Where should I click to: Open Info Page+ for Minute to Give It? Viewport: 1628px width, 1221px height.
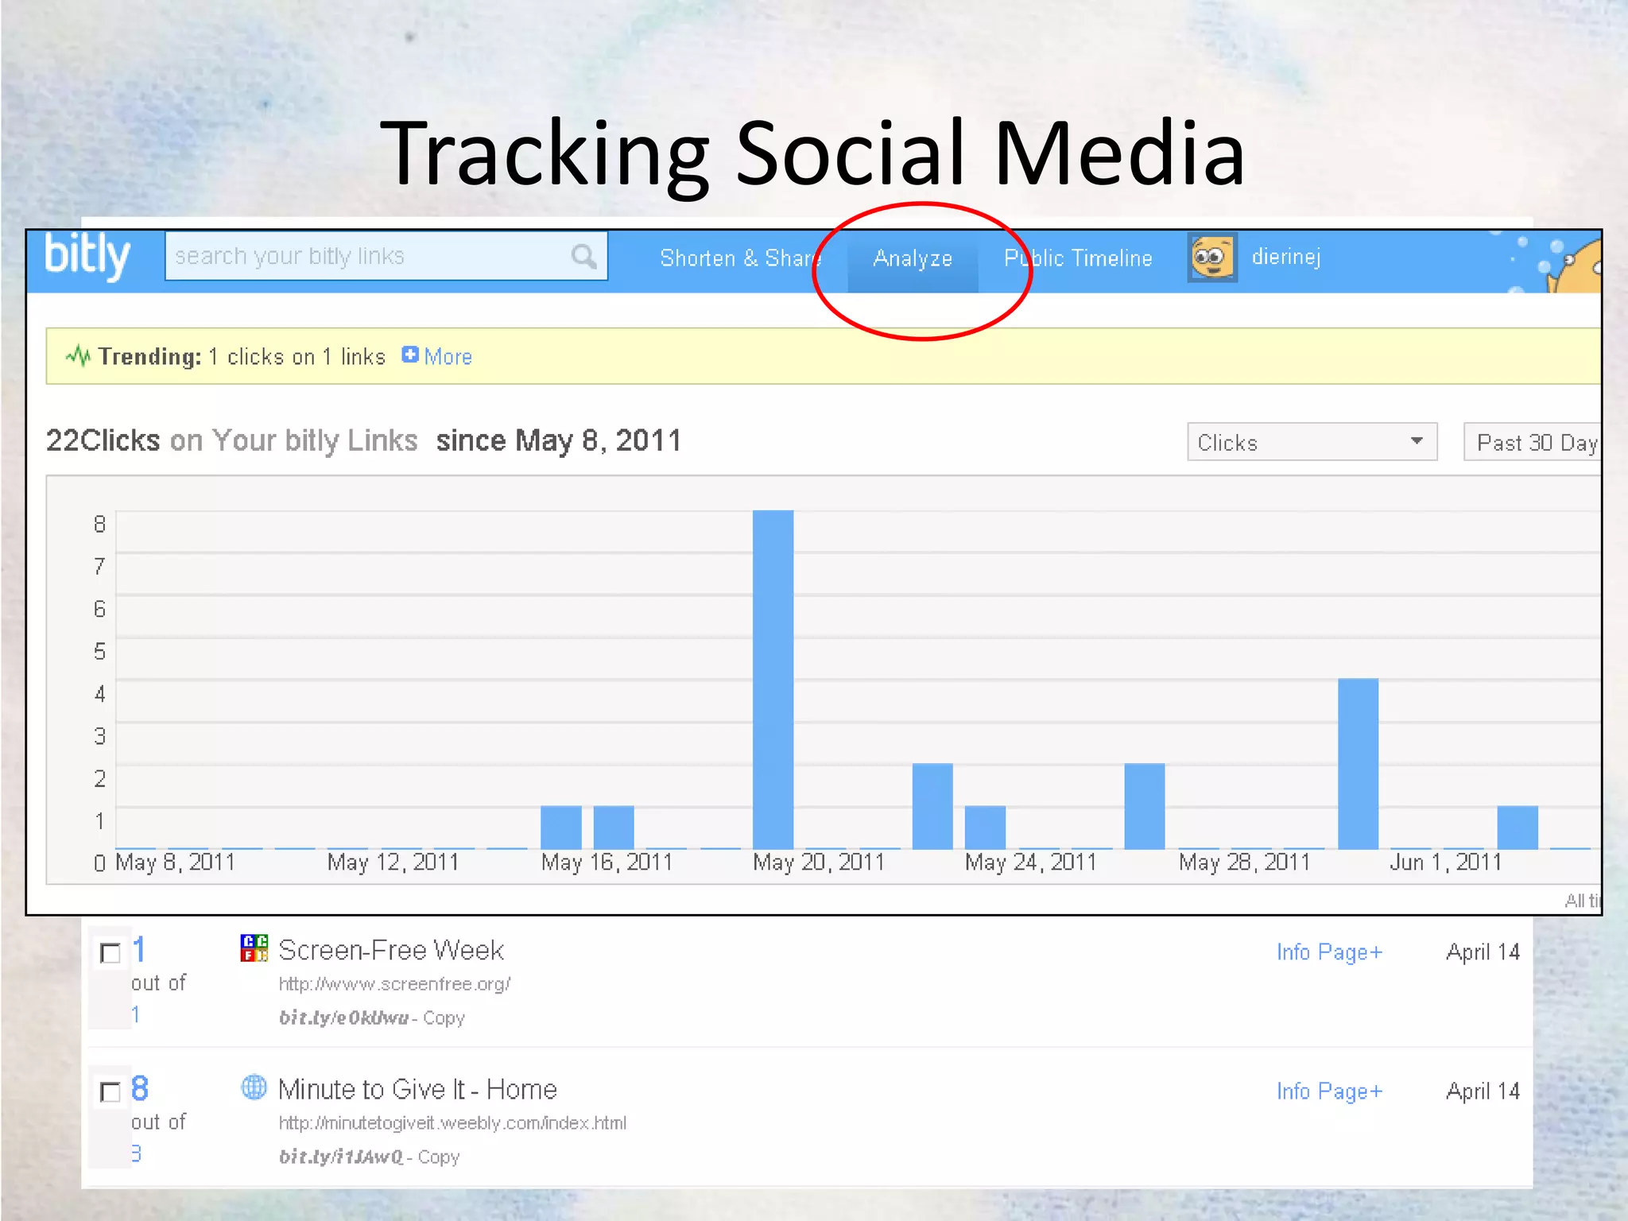click(1329, 1091)
